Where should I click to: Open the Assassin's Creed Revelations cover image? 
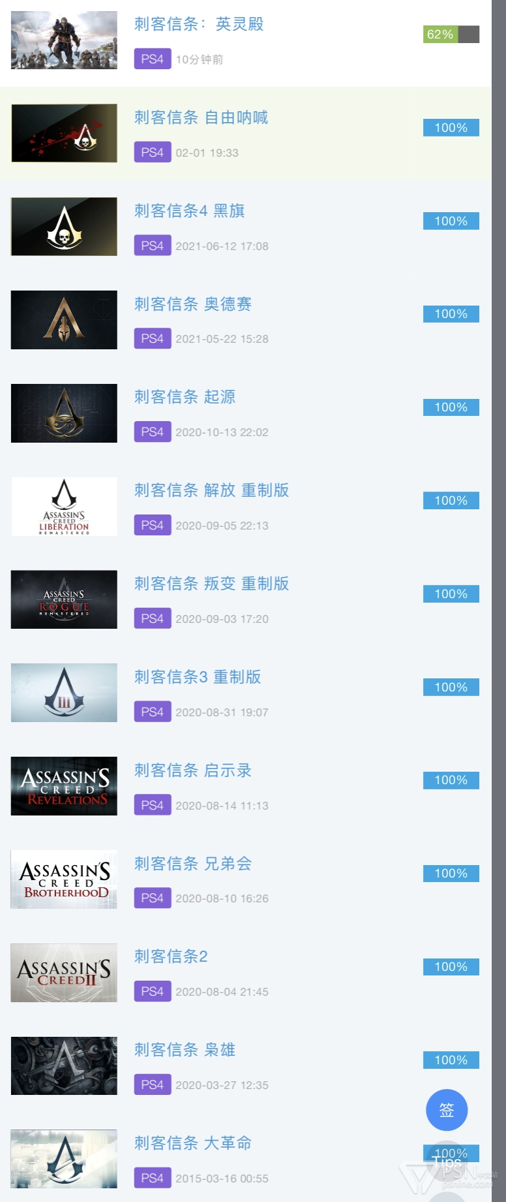[x=64, y=786]
